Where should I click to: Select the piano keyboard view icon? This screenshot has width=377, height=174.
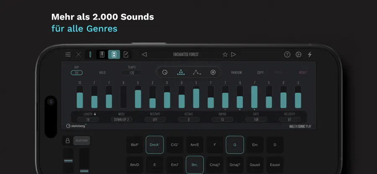pos(102,54)
